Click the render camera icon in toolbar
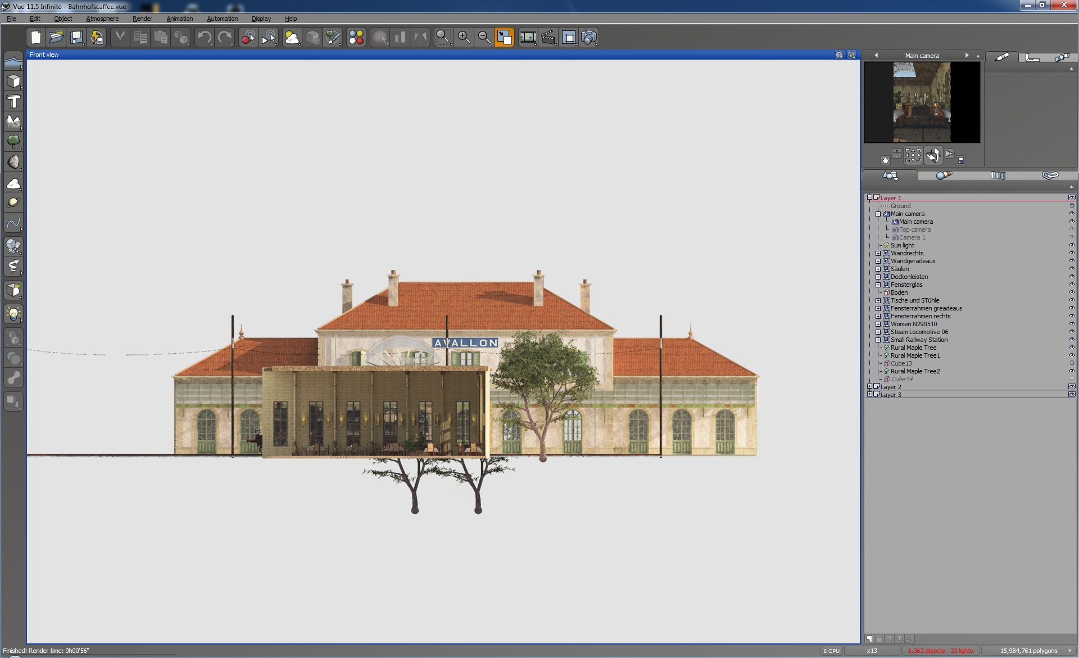1079x658 pixels. 589,38
